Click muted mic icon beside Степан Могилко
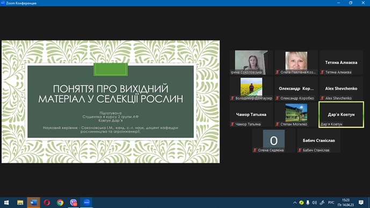This screenshot has height=208, width=370. [x=278, y=124]
